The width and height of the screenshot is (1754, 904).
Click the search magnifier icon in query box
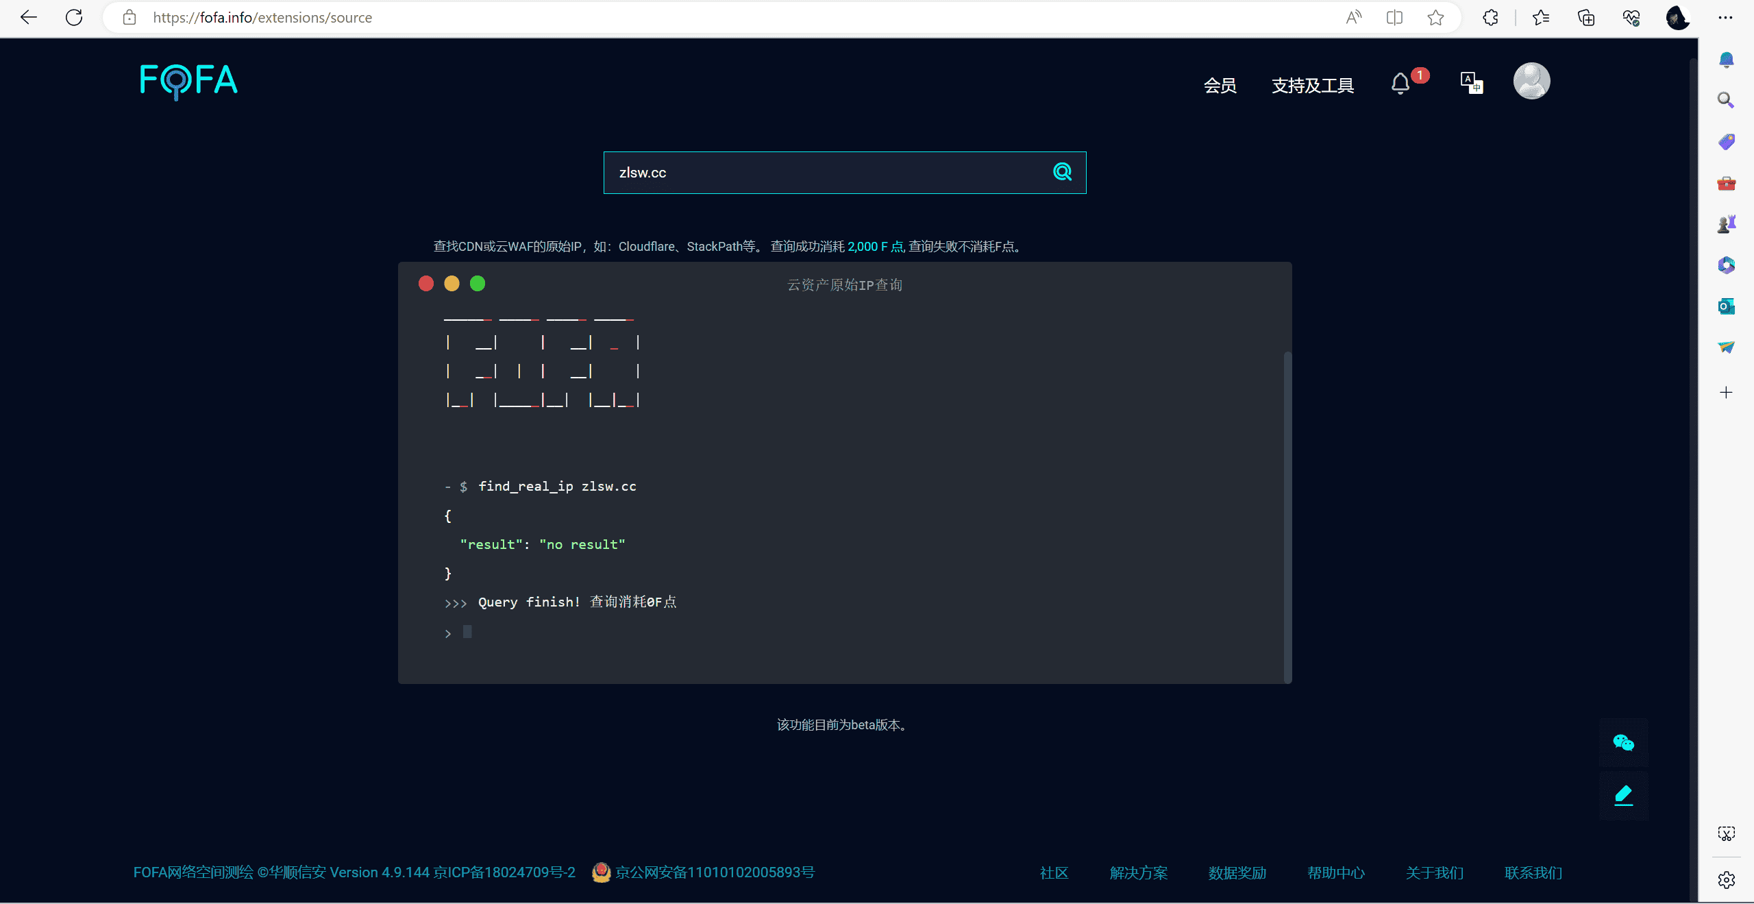coord(1062,172)
